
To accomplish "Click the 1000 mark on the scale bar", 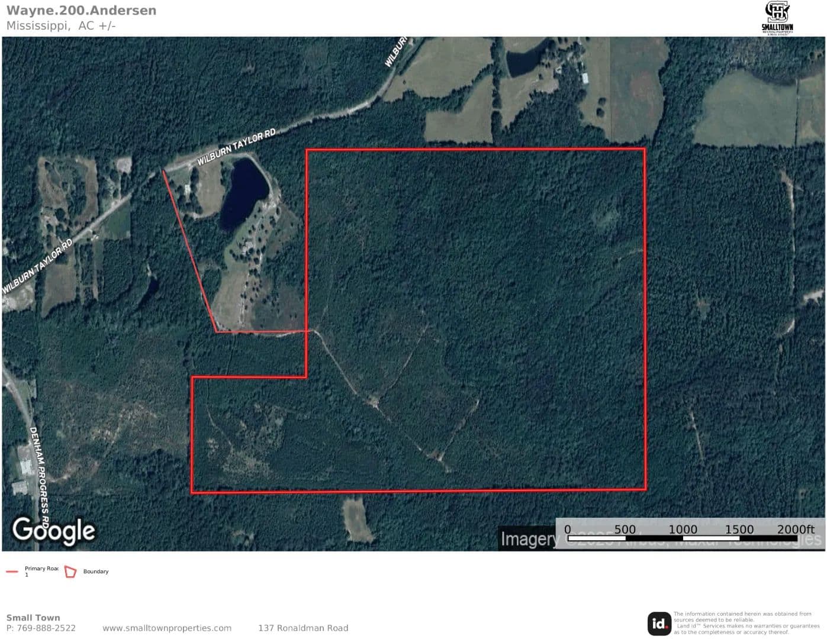I will 682,530.
